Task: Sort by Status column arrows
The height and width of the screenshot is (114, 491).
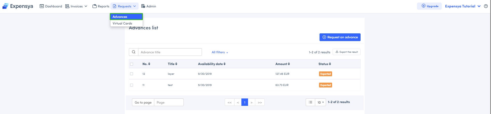Action: coord(330,64)
